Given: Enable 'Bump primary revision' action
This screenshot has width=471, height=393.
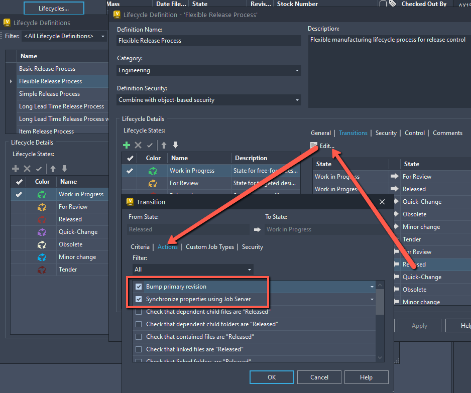Looking at the screenshot, I should (138, 286).
